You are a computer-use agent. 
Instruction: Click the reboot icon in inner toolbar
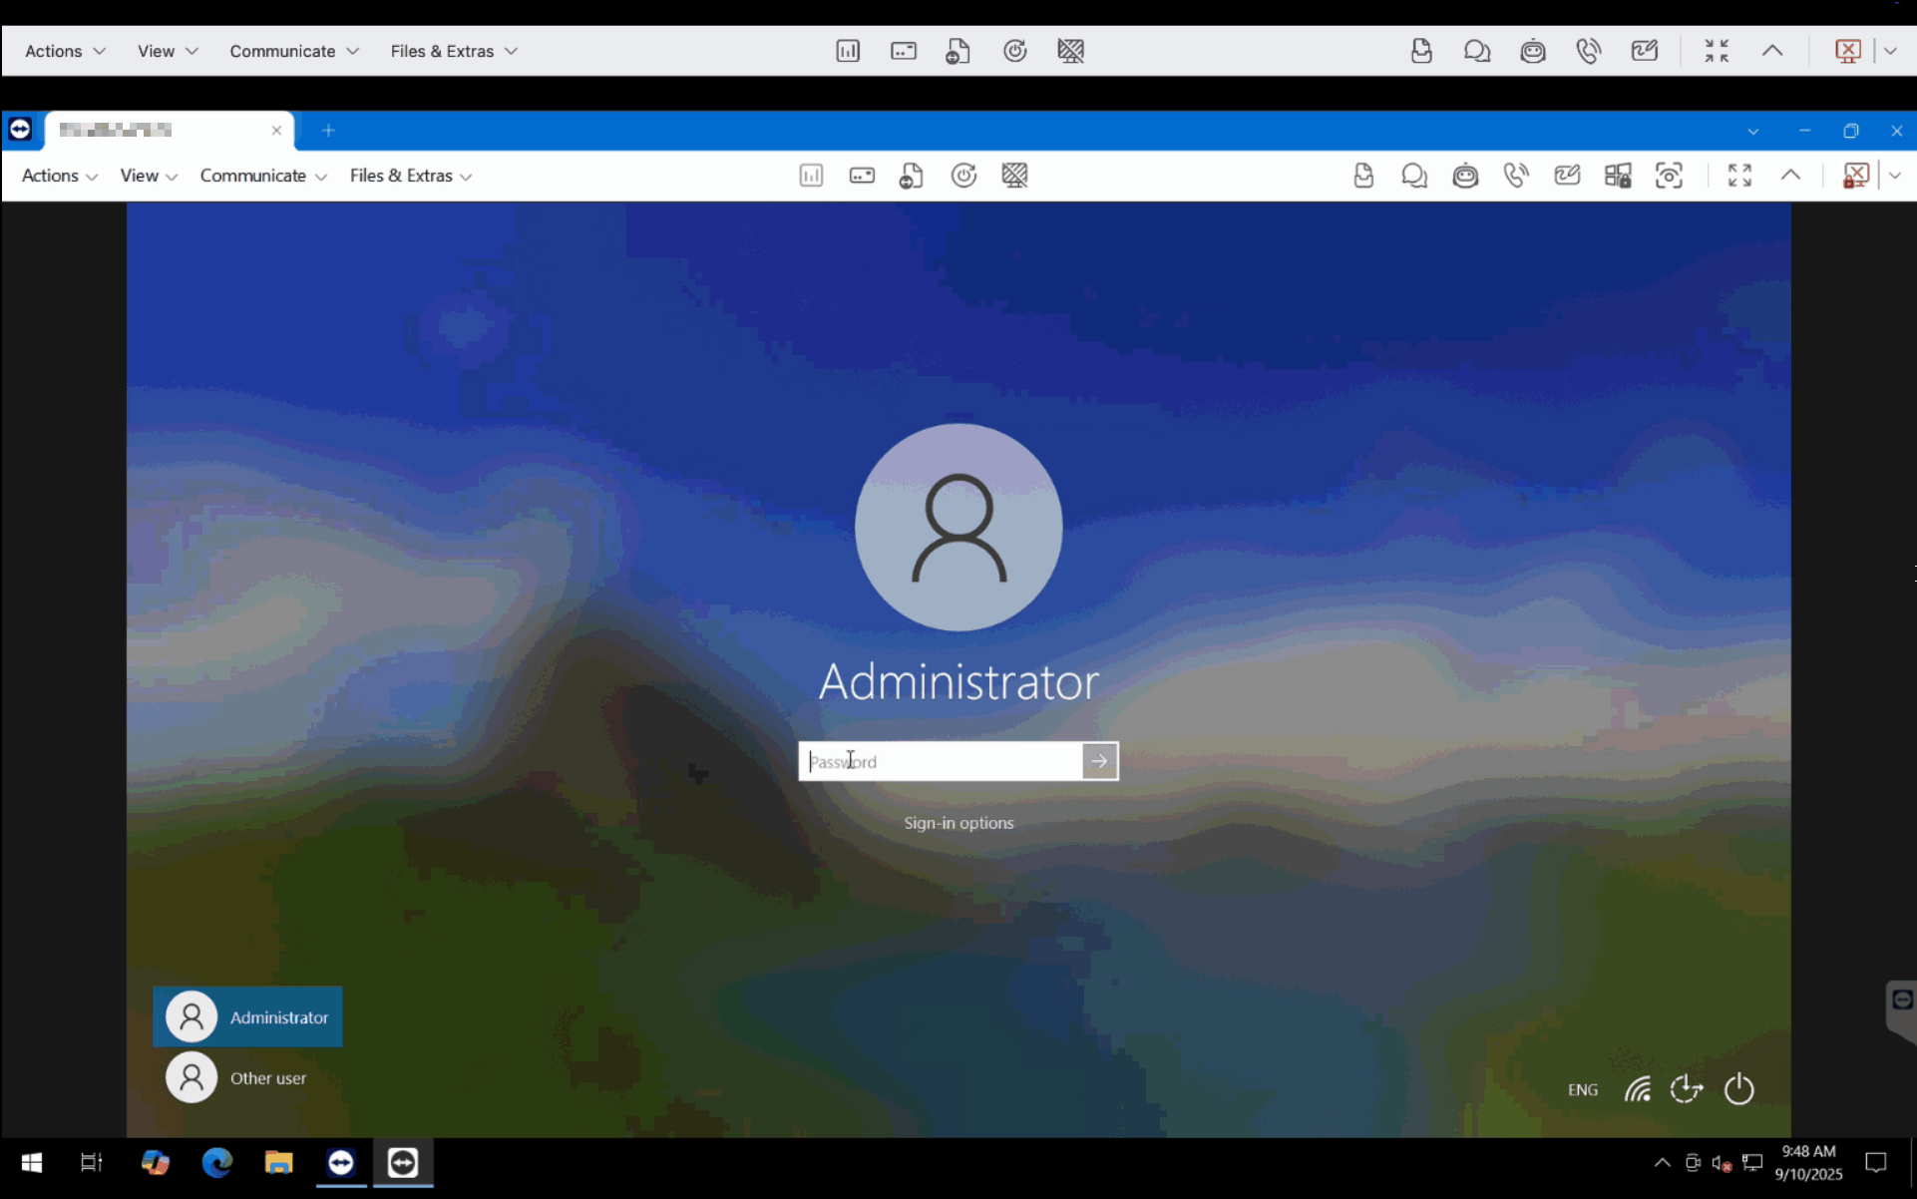(962, 176)
